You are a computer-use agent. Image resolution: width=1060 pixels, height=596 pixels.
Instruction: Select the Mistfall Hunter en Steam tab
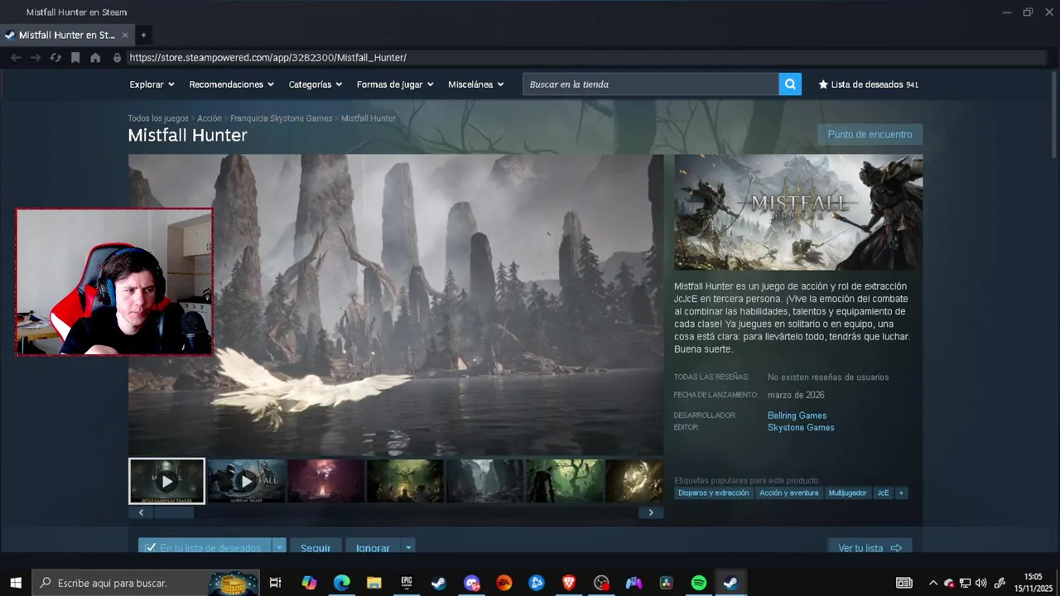[66, 35]
